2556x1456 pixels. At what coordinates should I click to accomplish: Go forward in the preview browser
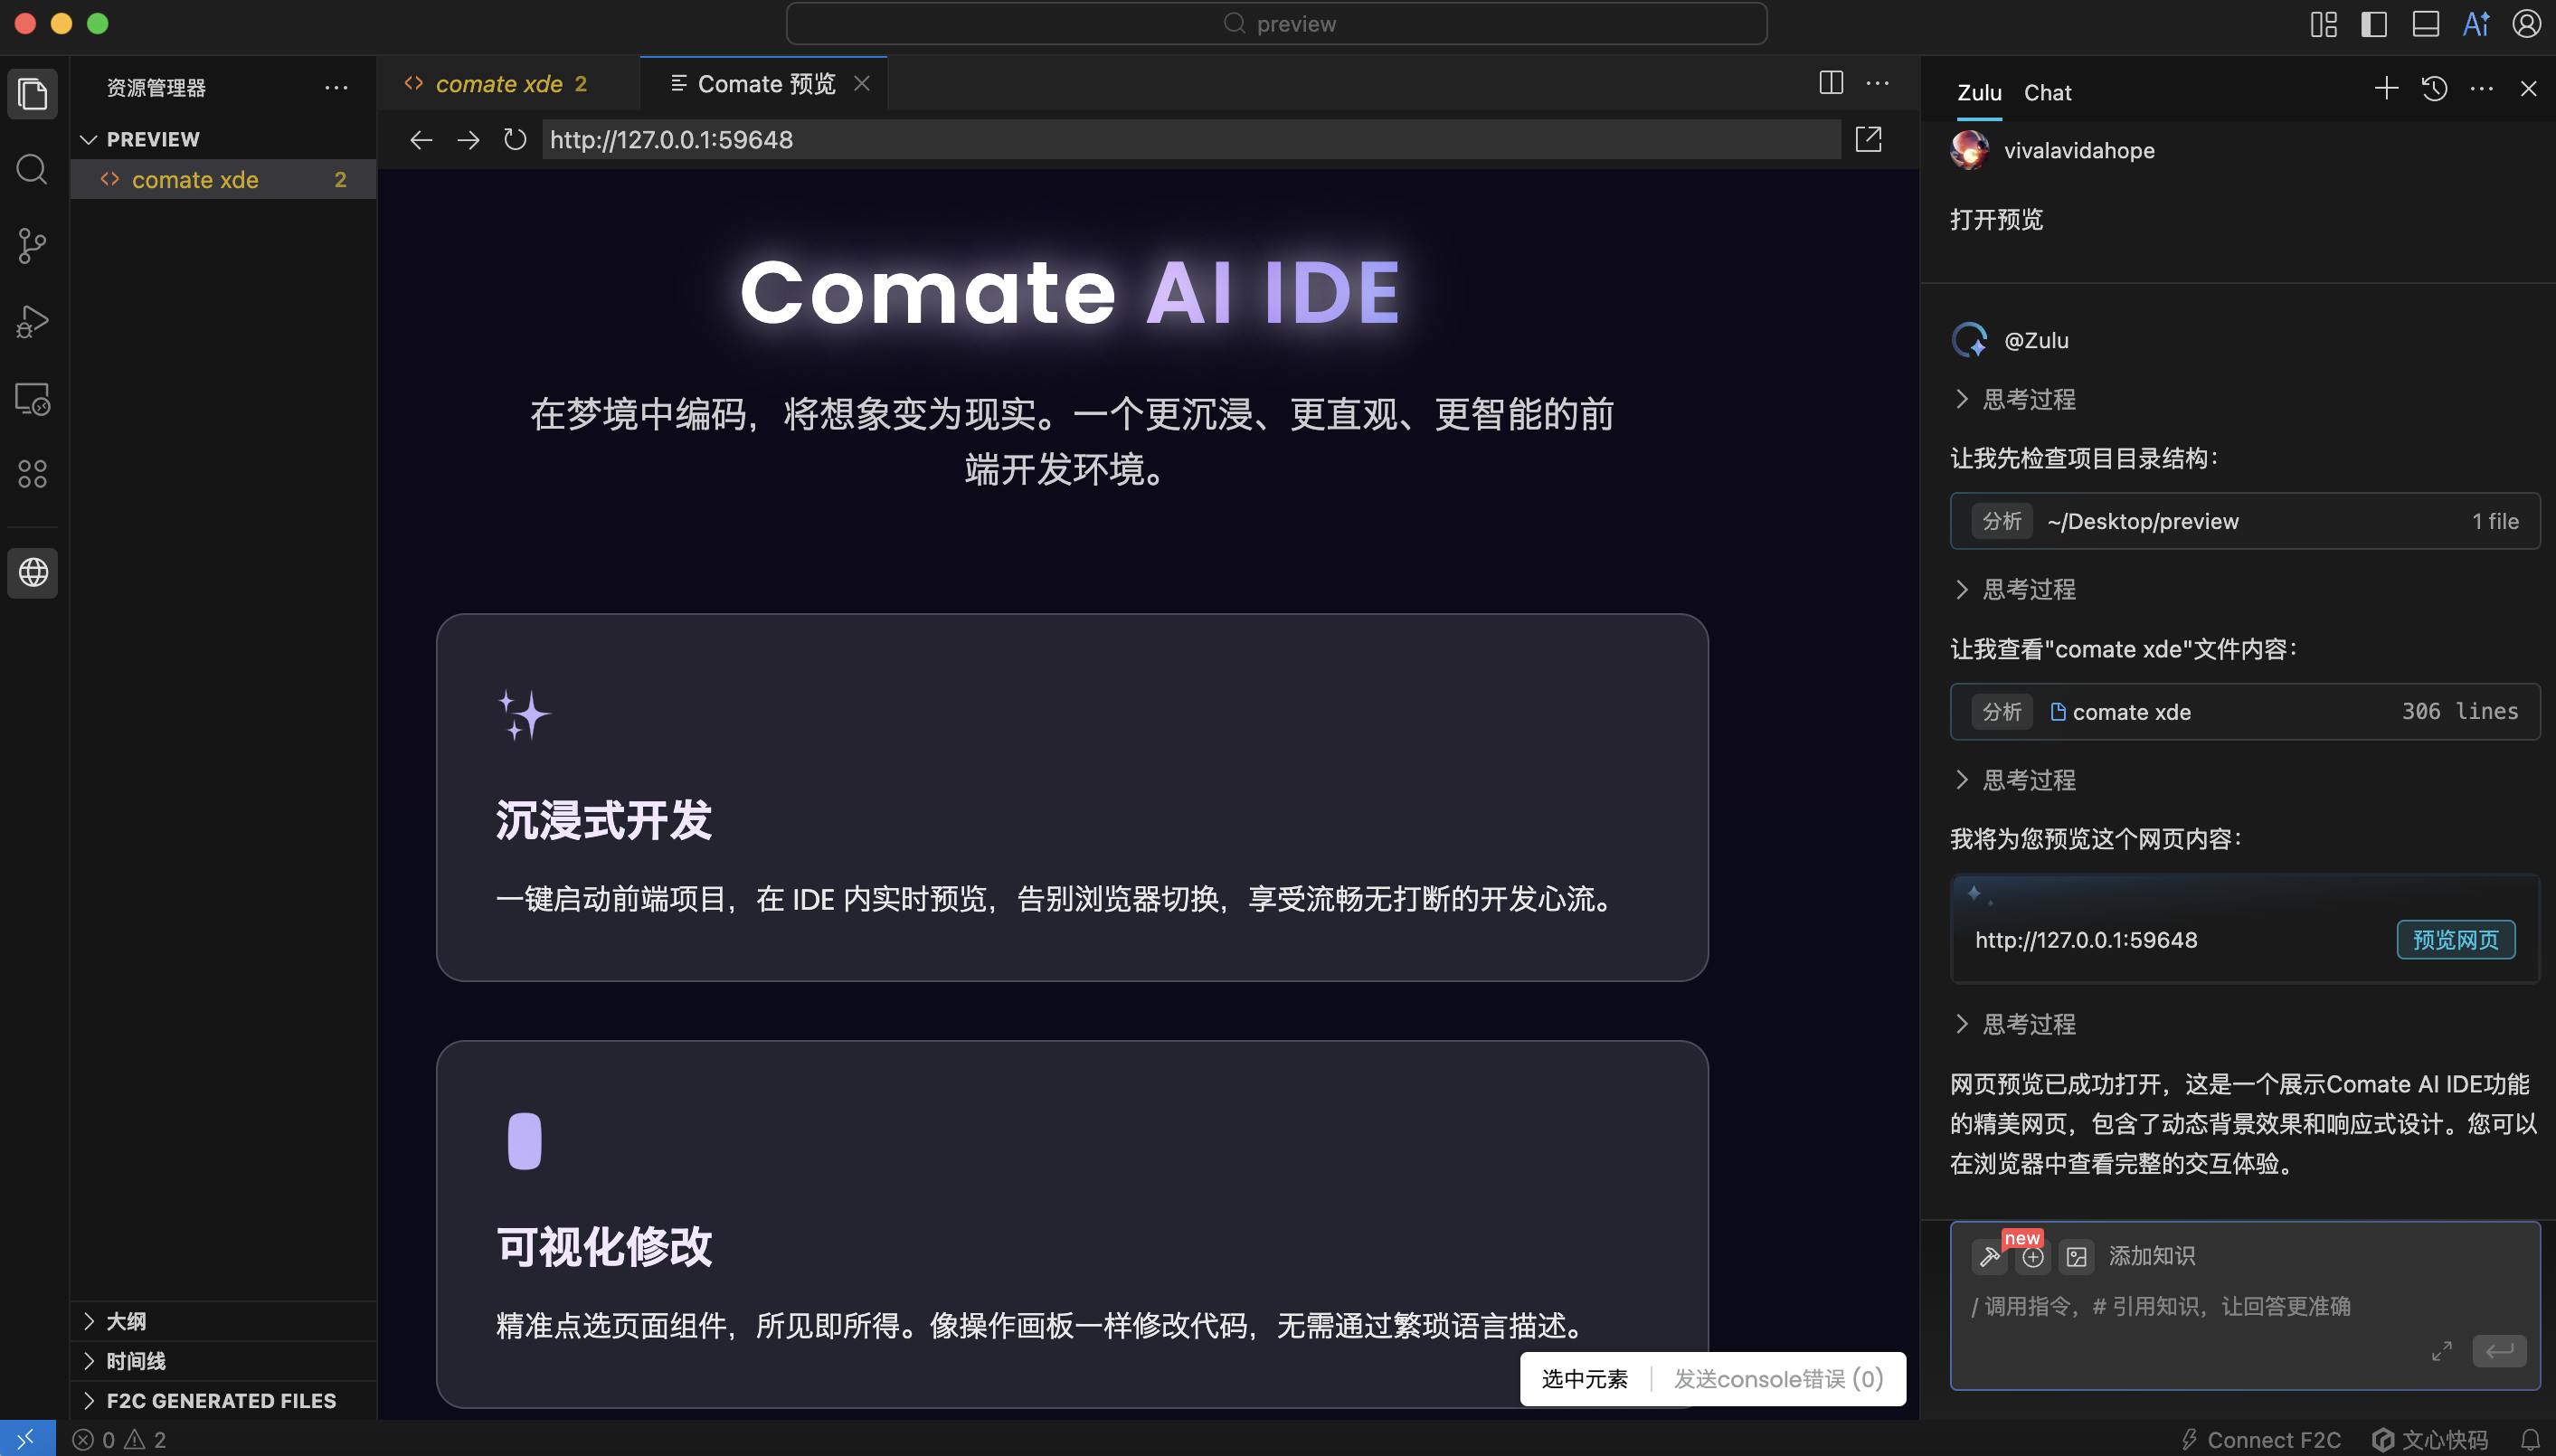[x=468, y=140]
